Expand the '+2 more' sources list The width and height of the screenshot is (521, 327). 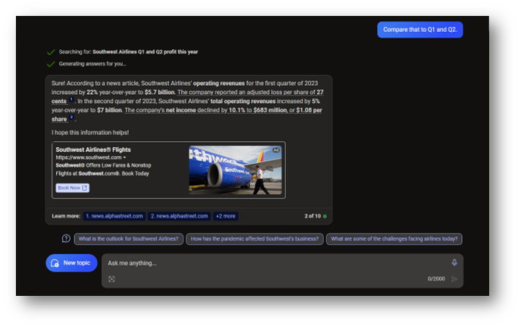(225, 216)
